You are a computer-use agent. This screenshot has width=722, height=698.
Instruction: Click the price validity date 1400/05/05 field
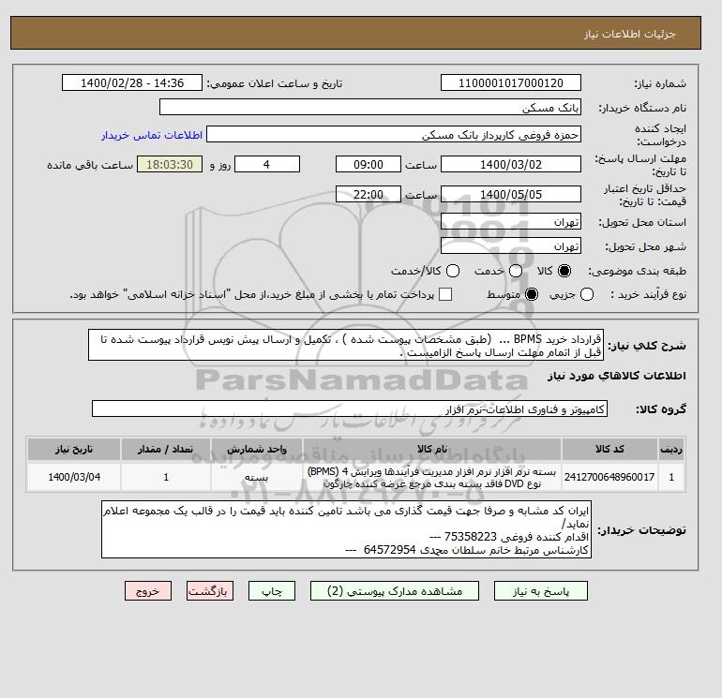tap(511, 194)
